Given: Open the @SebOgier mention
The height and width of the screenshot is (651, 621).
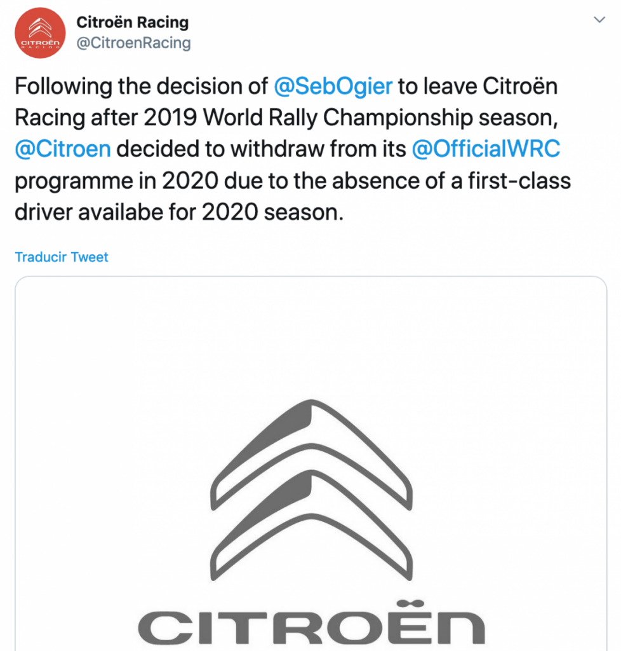Looking at the screenshot, I should coord(333,86).
